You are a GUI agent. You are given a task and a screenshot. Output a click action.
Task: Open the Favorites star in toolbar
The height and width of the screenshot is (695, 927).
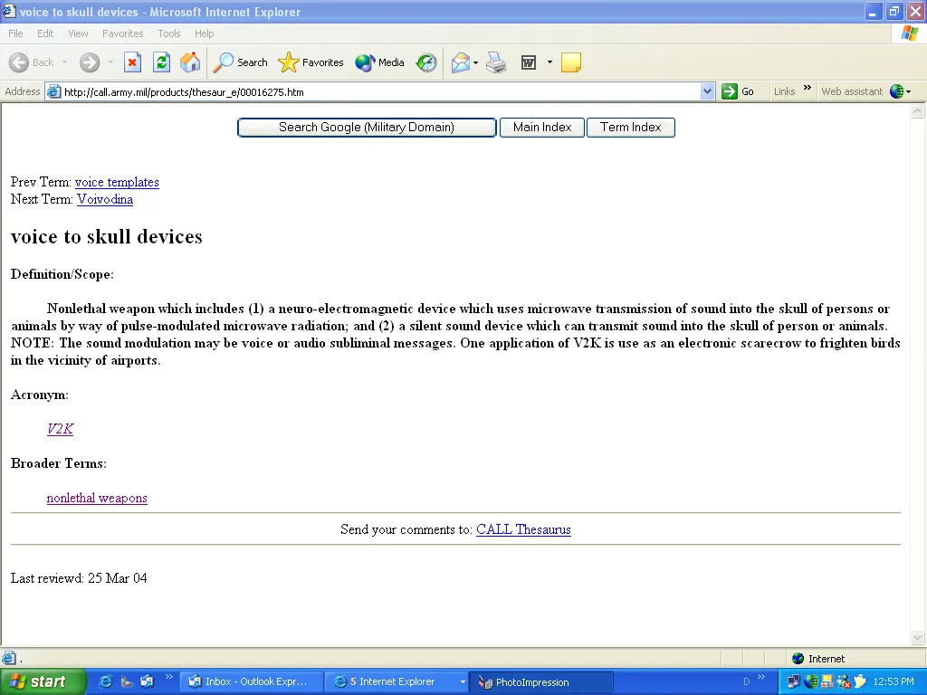311,62
